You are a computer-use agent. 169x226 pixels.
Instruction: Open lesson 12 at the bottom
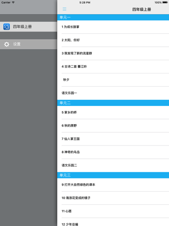[x=113, y=222]
